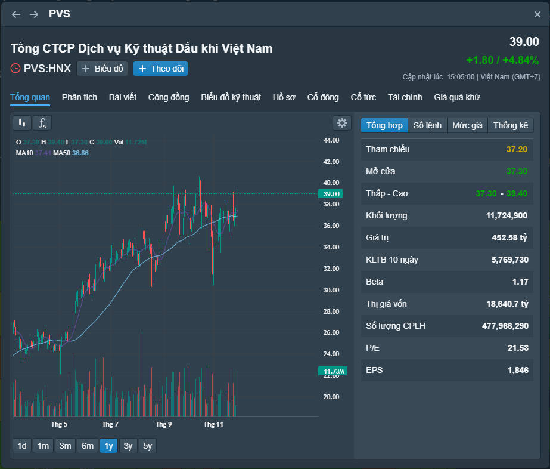Click the Khối lượng value 11,724,900
Image resolution: width=550 pixels, height=469 pixels.
(x=507, y=216)
